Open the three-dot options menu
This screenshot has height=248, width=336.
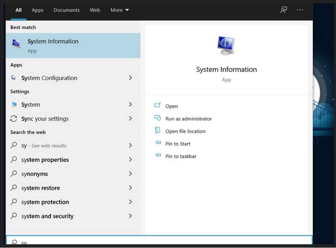300,10
